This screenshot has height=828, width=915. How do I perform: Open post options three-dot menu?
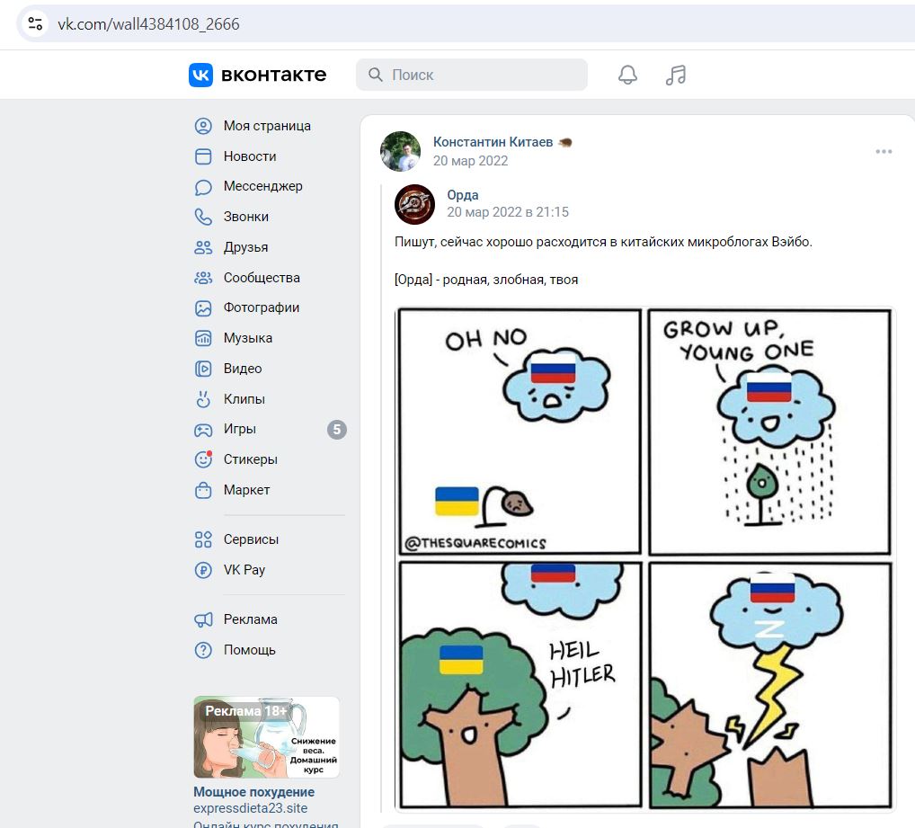point(884,152)
